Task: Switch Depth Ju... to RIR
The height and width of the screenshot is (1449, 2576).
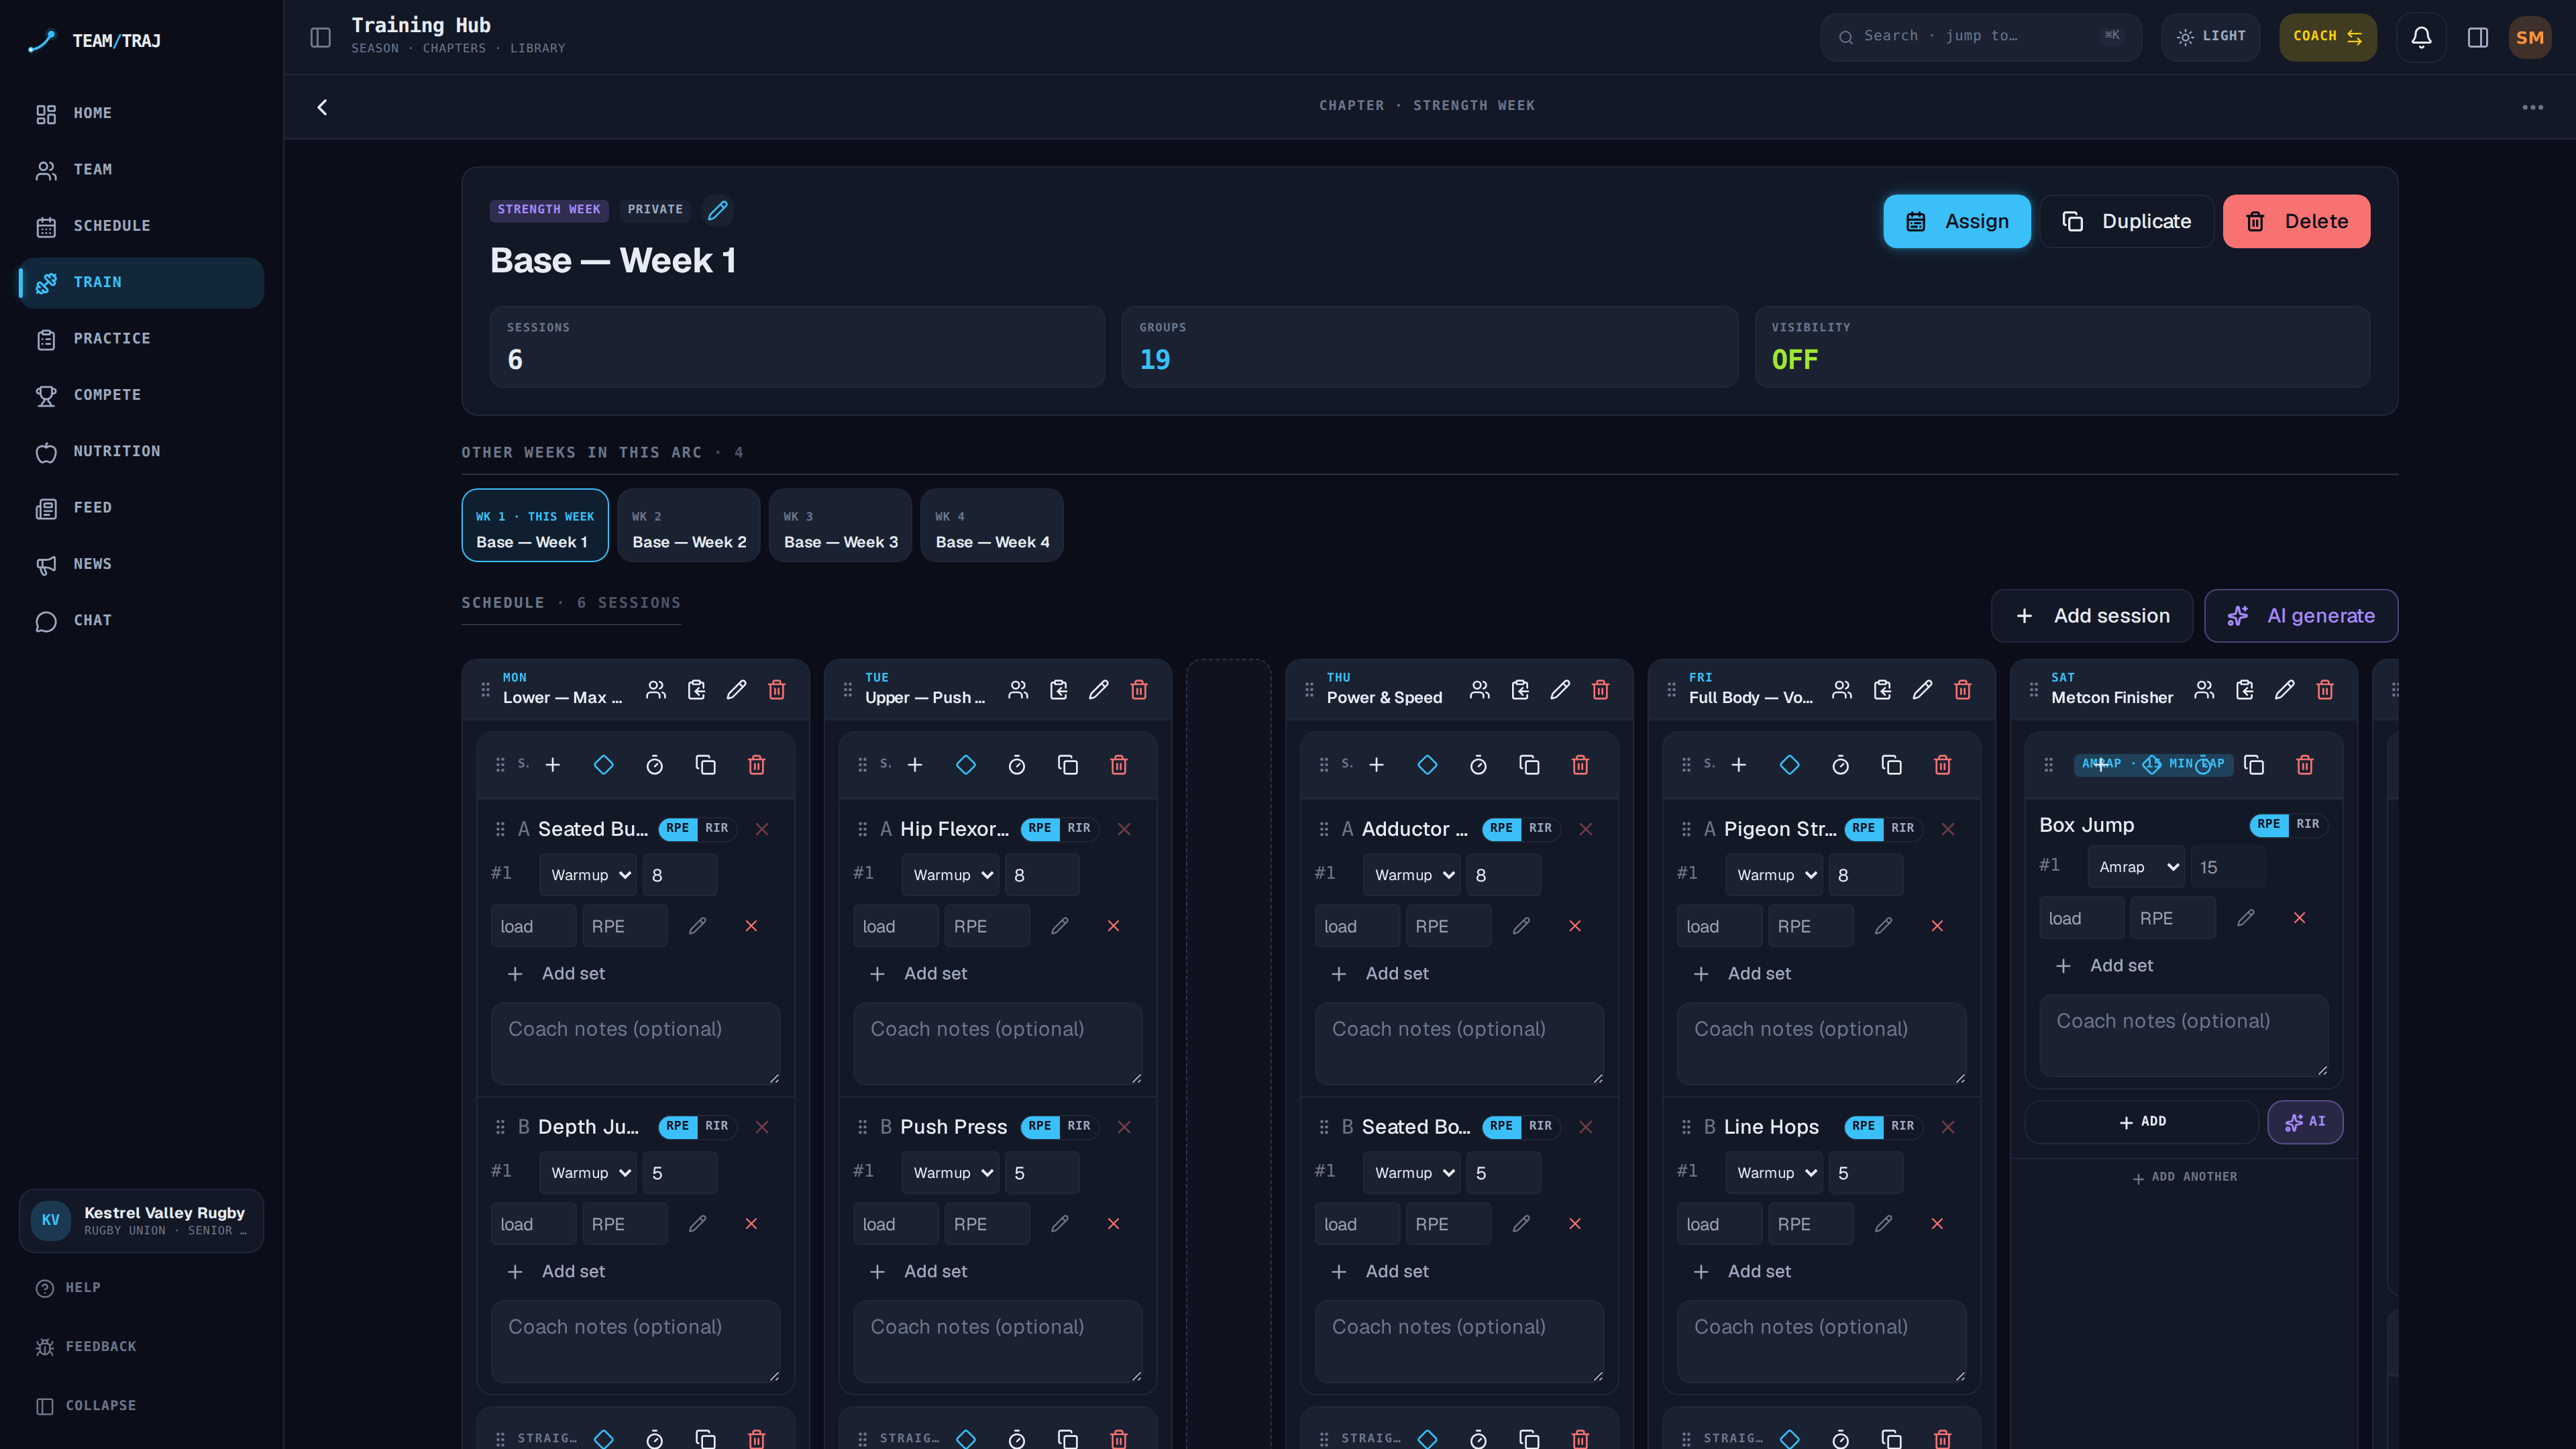Action: click(x=717, y=1126)
